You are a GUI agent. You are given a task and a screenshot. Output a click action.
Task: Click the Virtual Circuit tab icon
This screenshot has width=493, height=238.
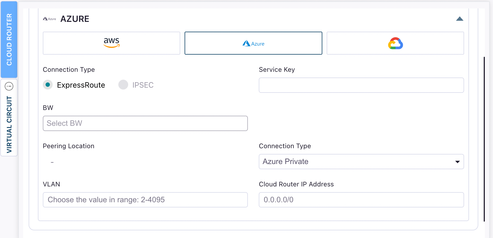click(9, 86)
